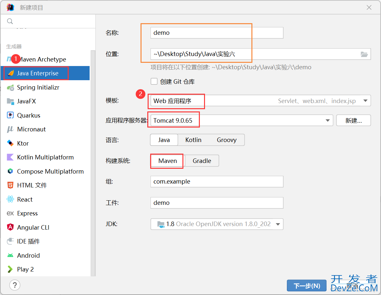Select Kotlin as the language
Viewport: 381px width, 295px height.
point(193,140)
